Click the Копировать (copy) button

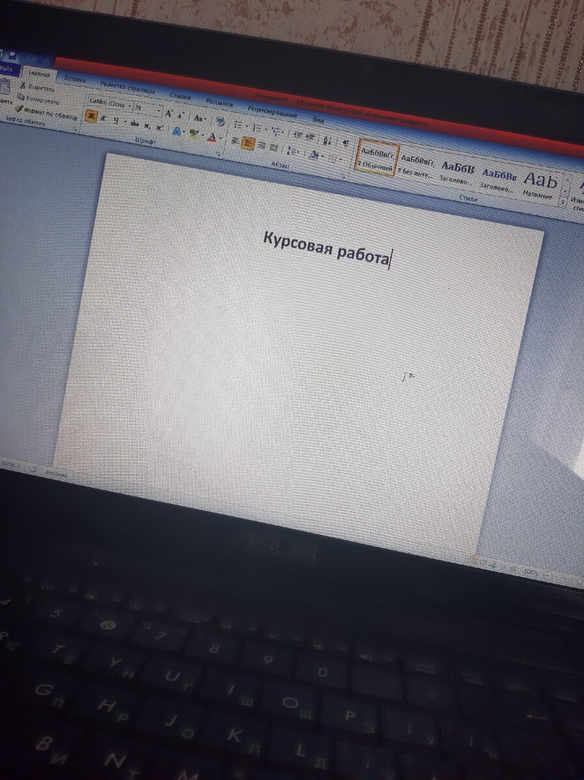(x=39, y=100)
